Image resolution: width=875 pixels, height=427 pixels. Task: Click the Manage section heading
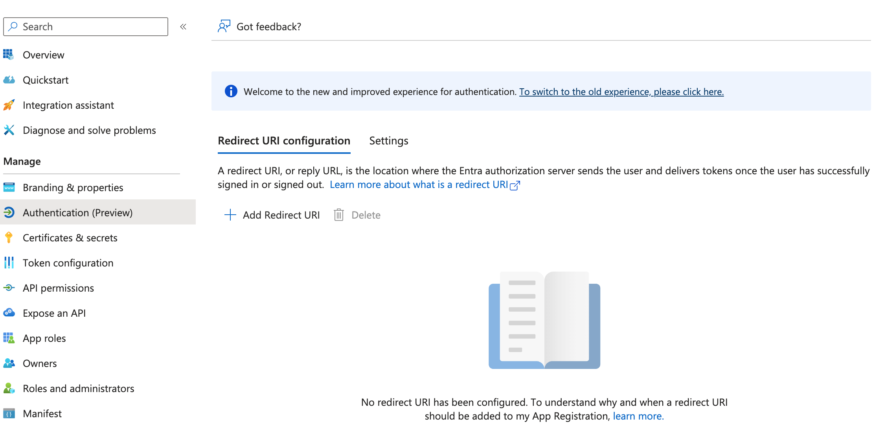tap(22, 161)
